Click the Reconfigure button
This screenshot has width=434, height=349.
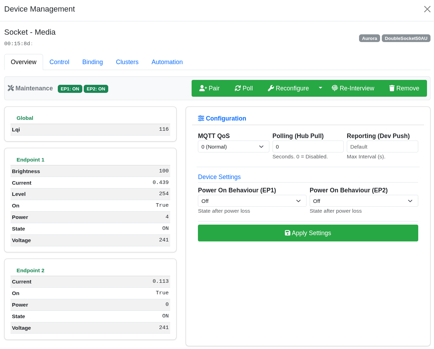[x=288, y=88]
